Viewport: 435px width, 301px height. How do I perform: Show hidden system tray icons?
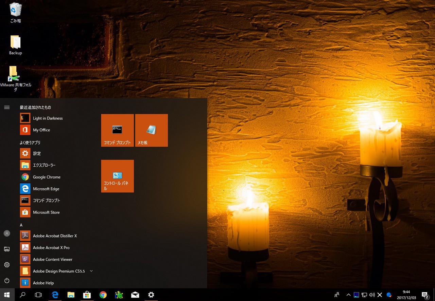coord(348,295)
